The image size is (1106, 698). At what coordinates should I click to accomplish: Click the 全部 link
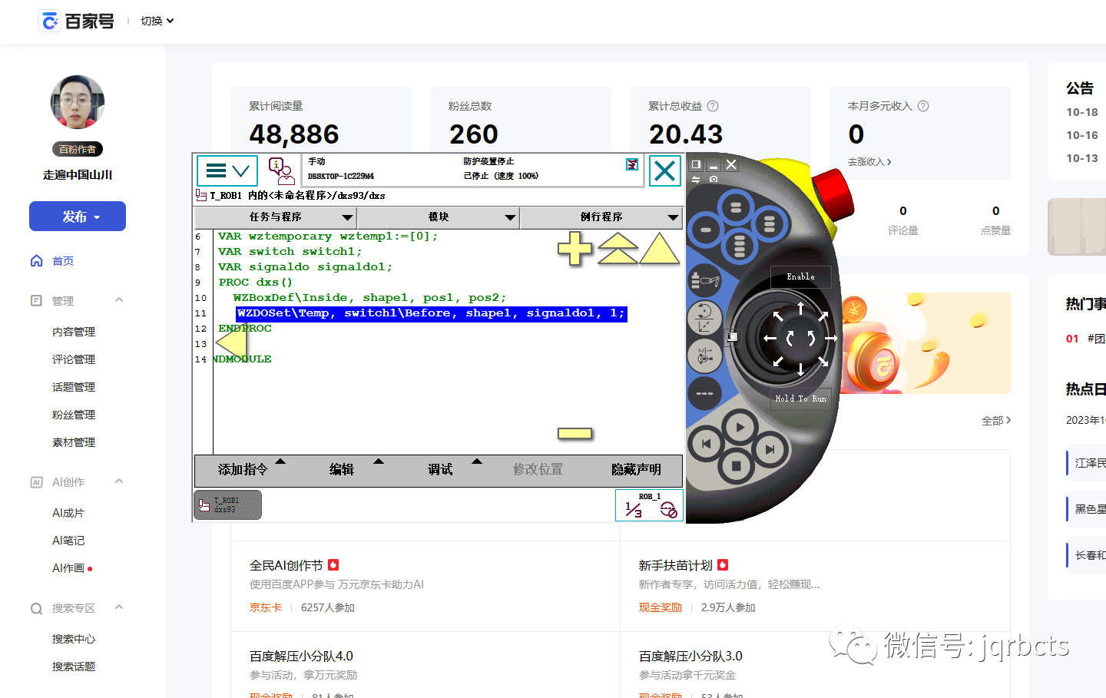[996, 421]
